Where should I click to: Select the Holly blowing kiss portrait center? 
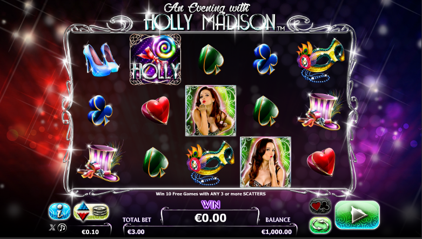pyautogui.click(x=211, y=110)
